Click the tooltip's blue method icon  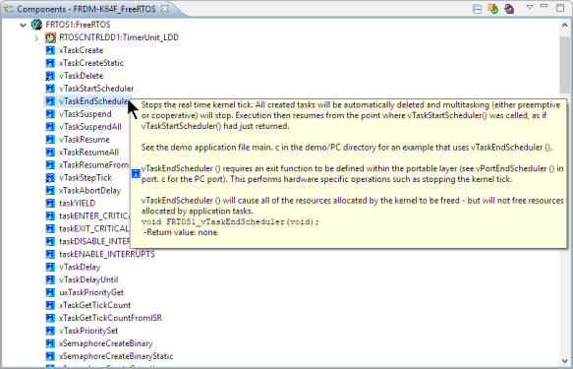click(136, 174)
